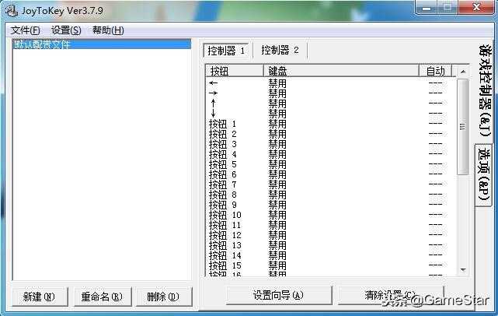The height and width of the screenshot is (316, 498).
Task: Click the scroll up arrow
Action: 463,72
